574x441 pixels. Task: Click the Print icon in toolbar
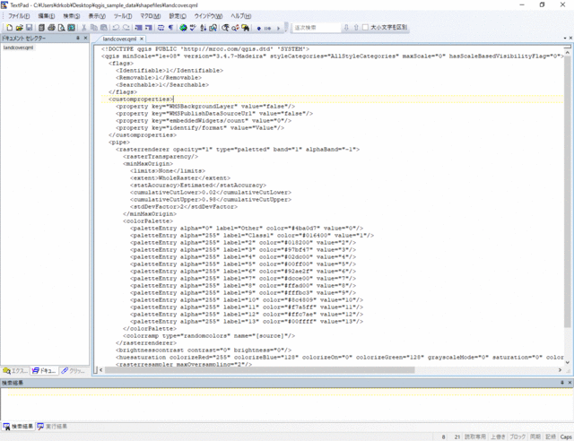coord(51,28)
